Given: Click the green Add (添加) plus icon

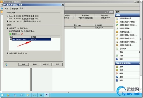Looking at the screenshot, I should [x=10, y=34].
